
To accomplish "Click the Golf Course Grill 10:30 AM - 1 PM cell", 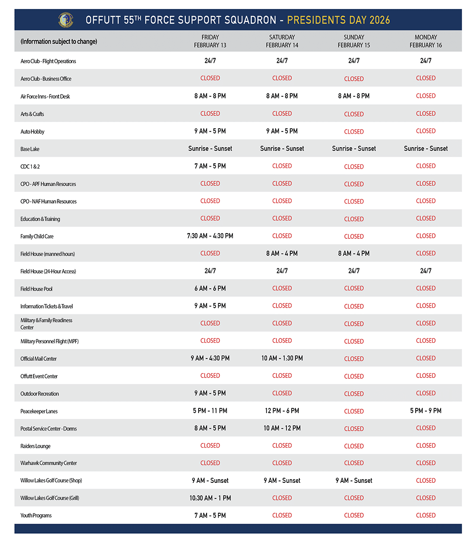I will 210,498.
